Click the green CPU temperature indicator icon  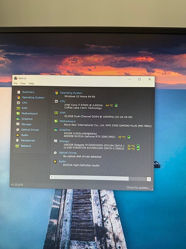pyautogui.click(x=116, y=105)
